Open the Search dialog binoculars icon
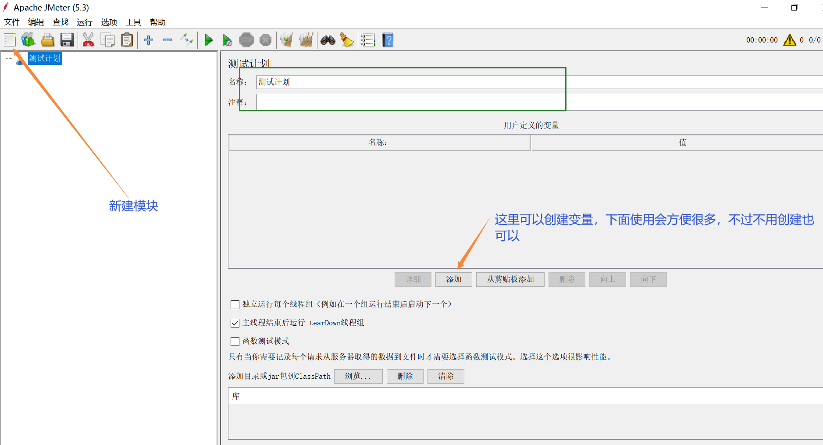The image size is (823, 445). coord(328,40)
